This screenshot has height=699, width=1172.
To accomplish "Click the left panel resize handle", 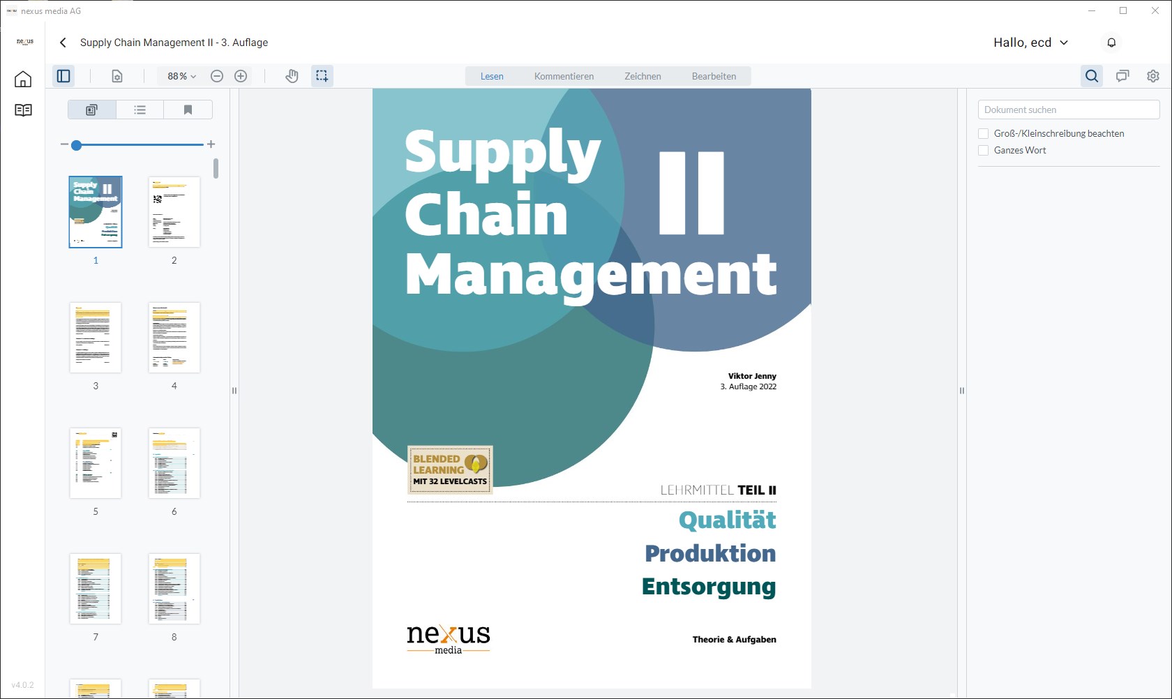I will [234, 391].
